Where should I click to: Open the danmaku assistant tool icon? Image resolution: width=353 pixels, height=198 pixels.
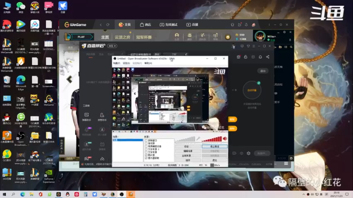tap(86, 117)
